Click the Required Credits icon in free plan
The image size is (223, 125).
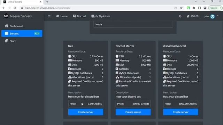click(70, 81)
